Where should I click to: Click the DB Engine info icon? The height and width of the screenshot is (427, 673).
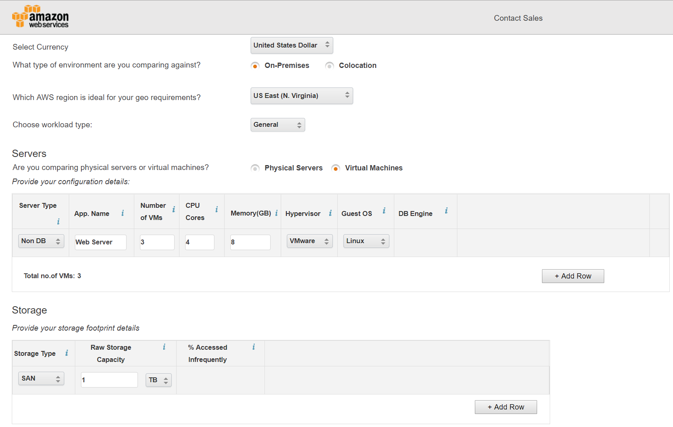coord(446,211)
